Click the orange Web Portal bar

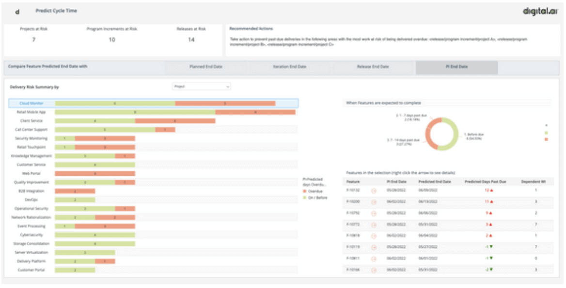(95, 173)
